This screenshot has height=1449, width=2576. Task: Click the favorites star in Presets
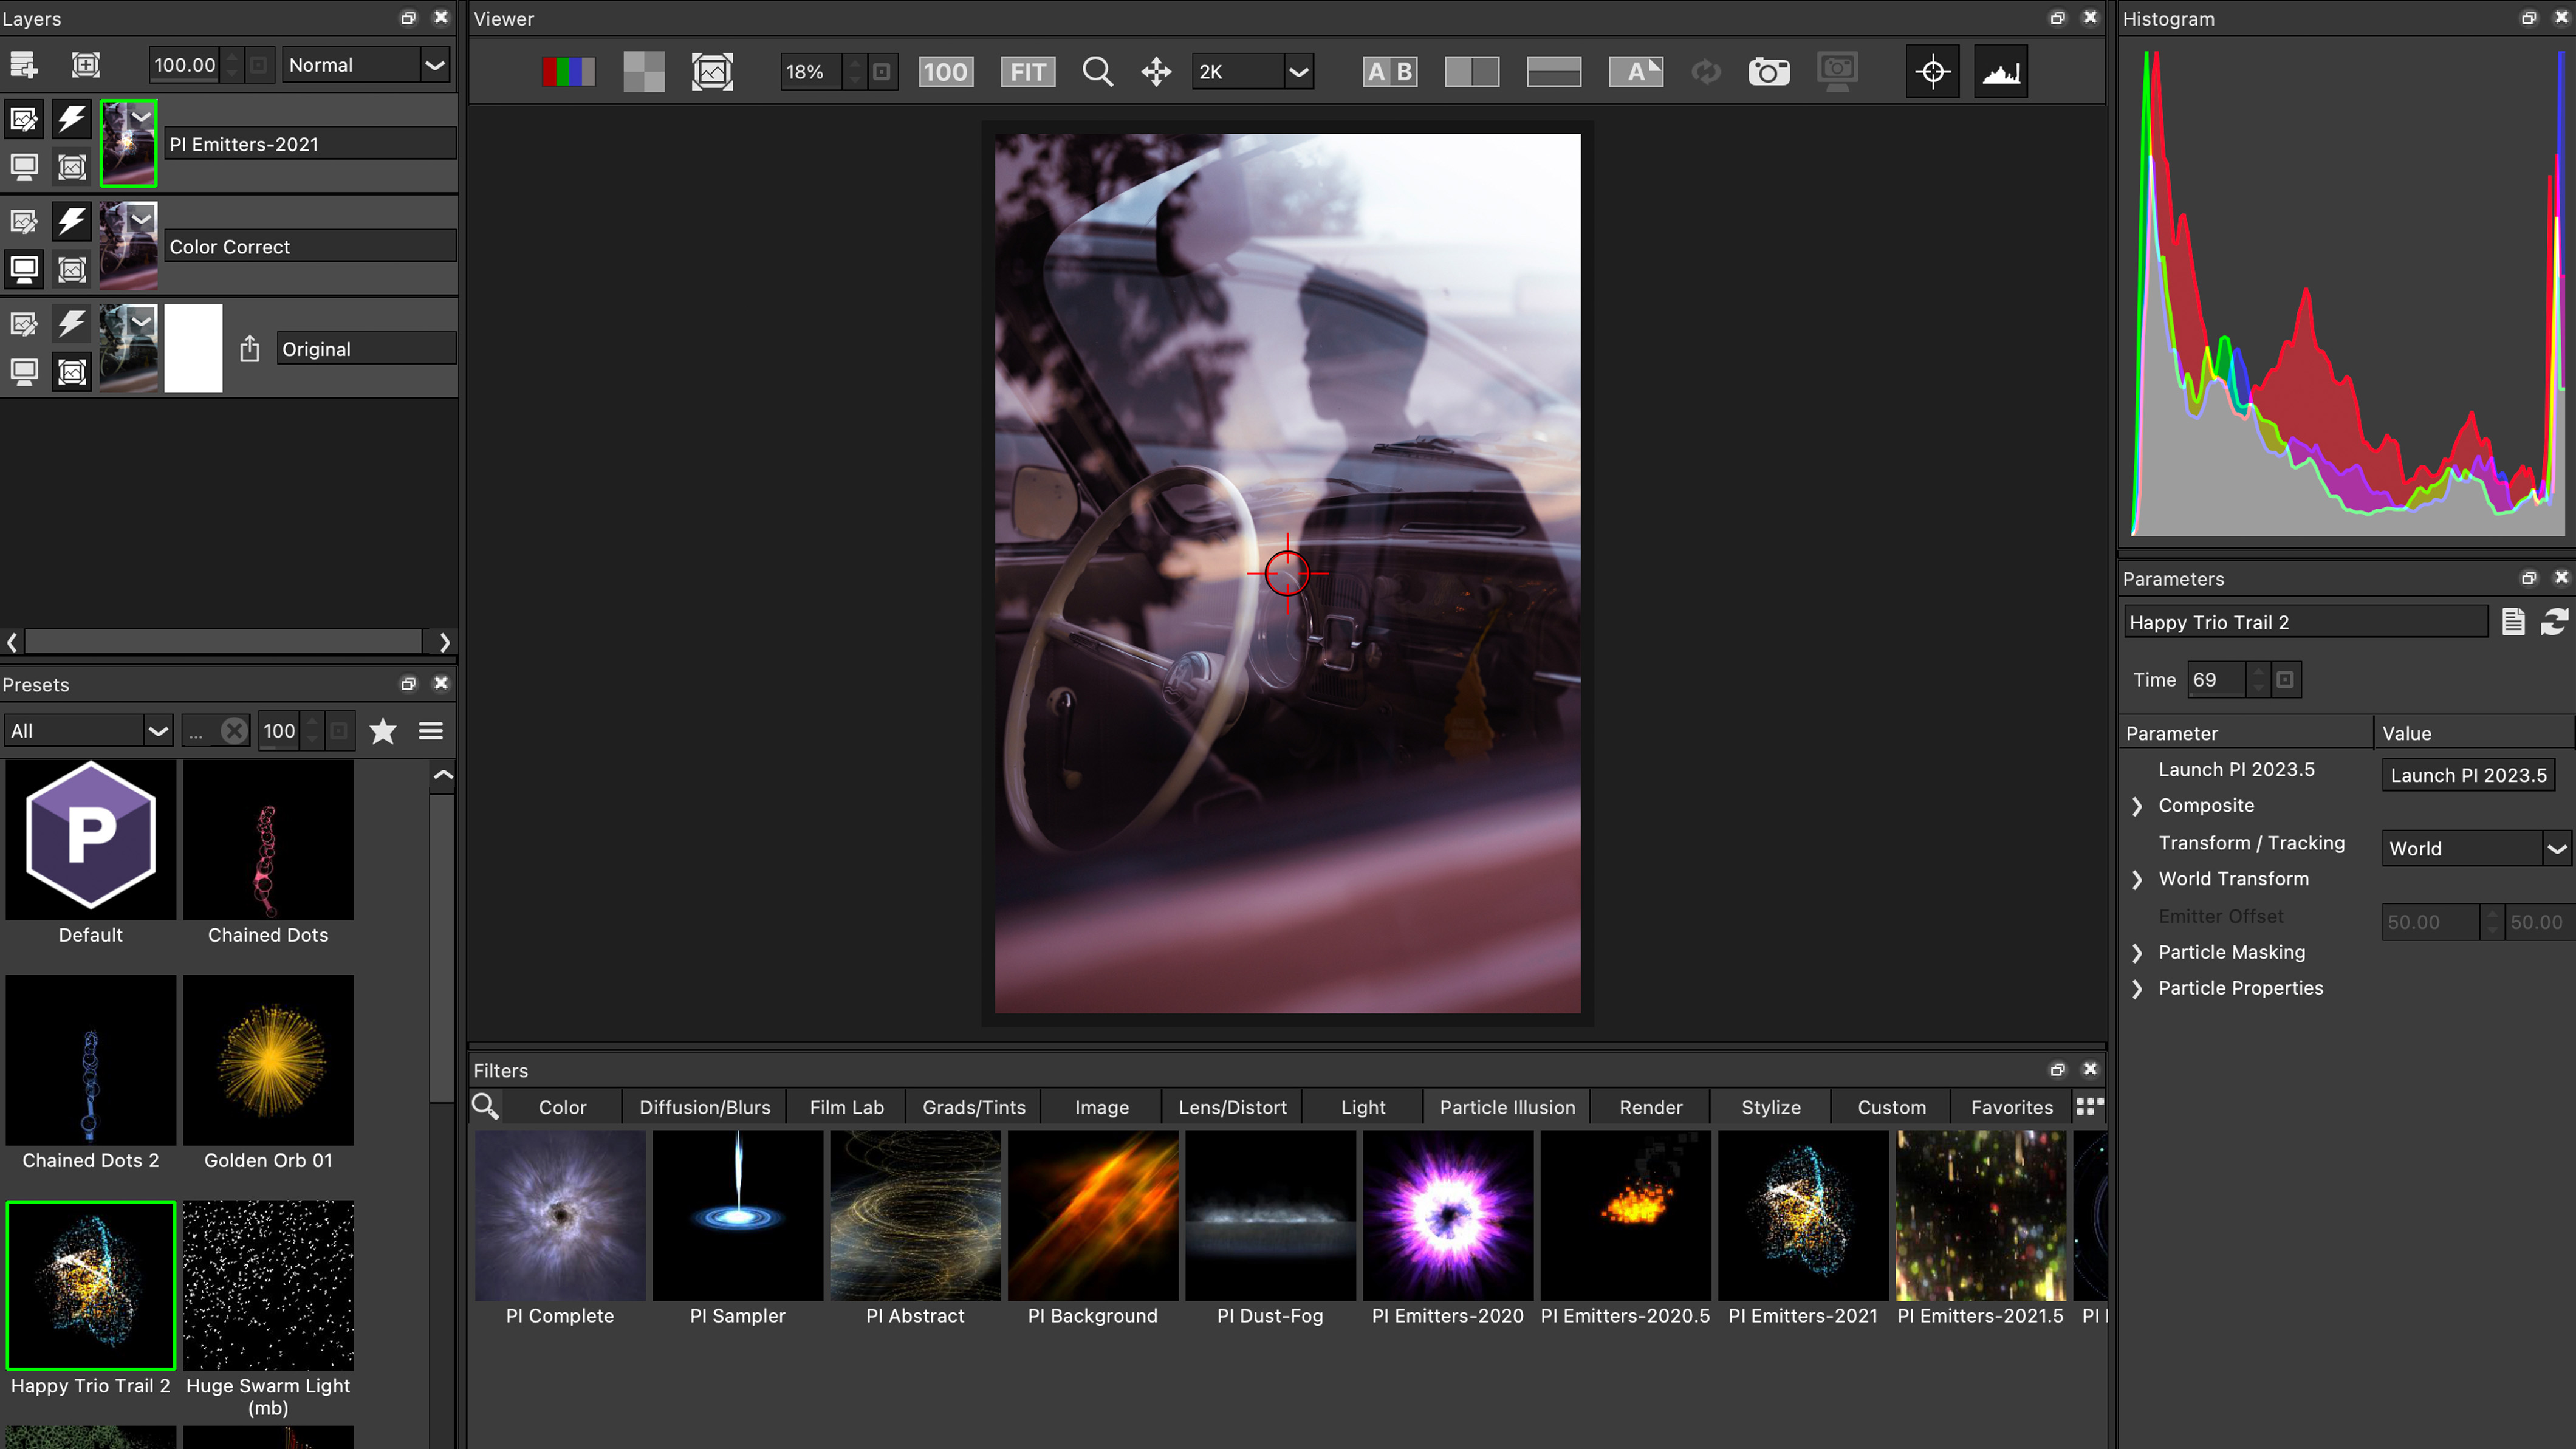tap(383, 731)
